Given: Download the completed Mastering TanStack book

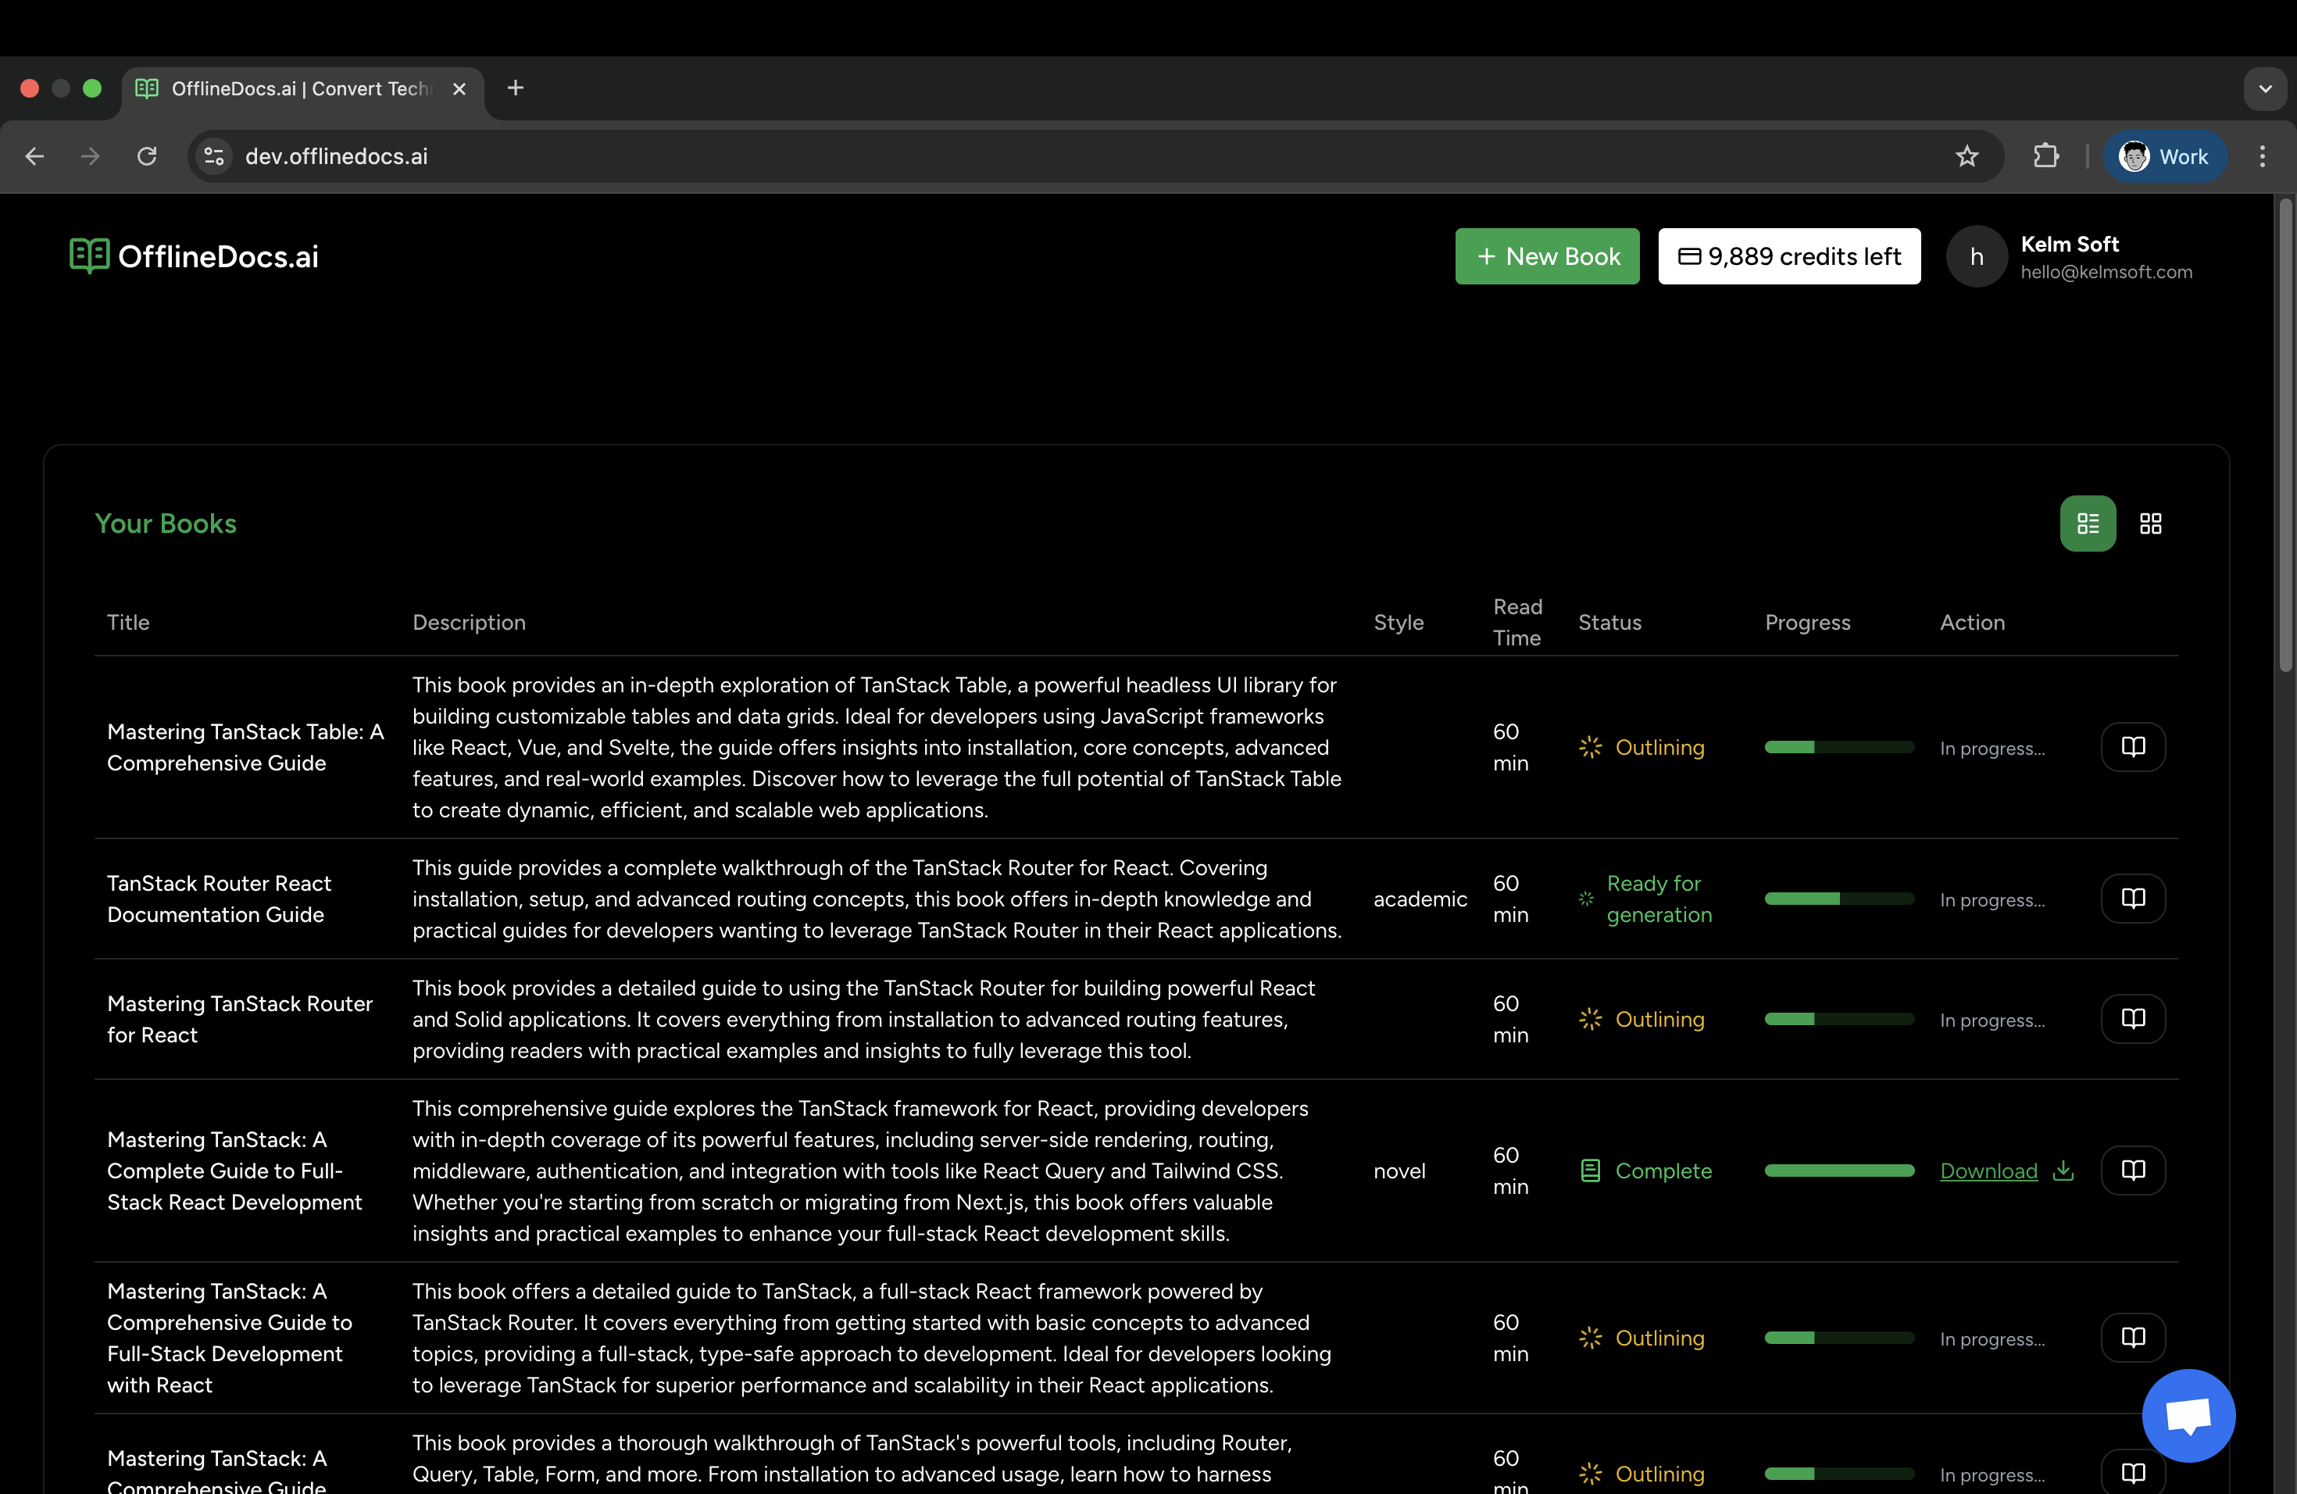Looking at the screenshot, I should click(x=1989, y=1171).
